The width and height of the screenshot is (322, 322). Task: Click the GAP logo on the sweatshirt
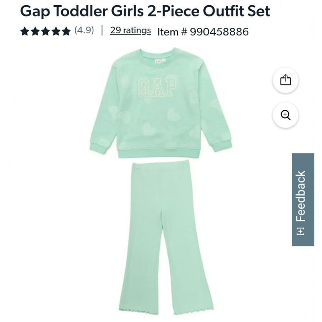point(157,88)
